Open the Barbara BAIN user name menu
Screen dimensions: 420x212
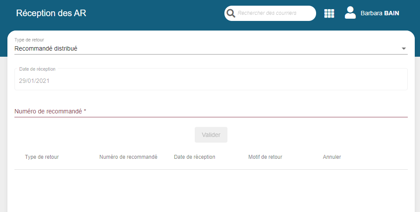(x=379, y=14)
